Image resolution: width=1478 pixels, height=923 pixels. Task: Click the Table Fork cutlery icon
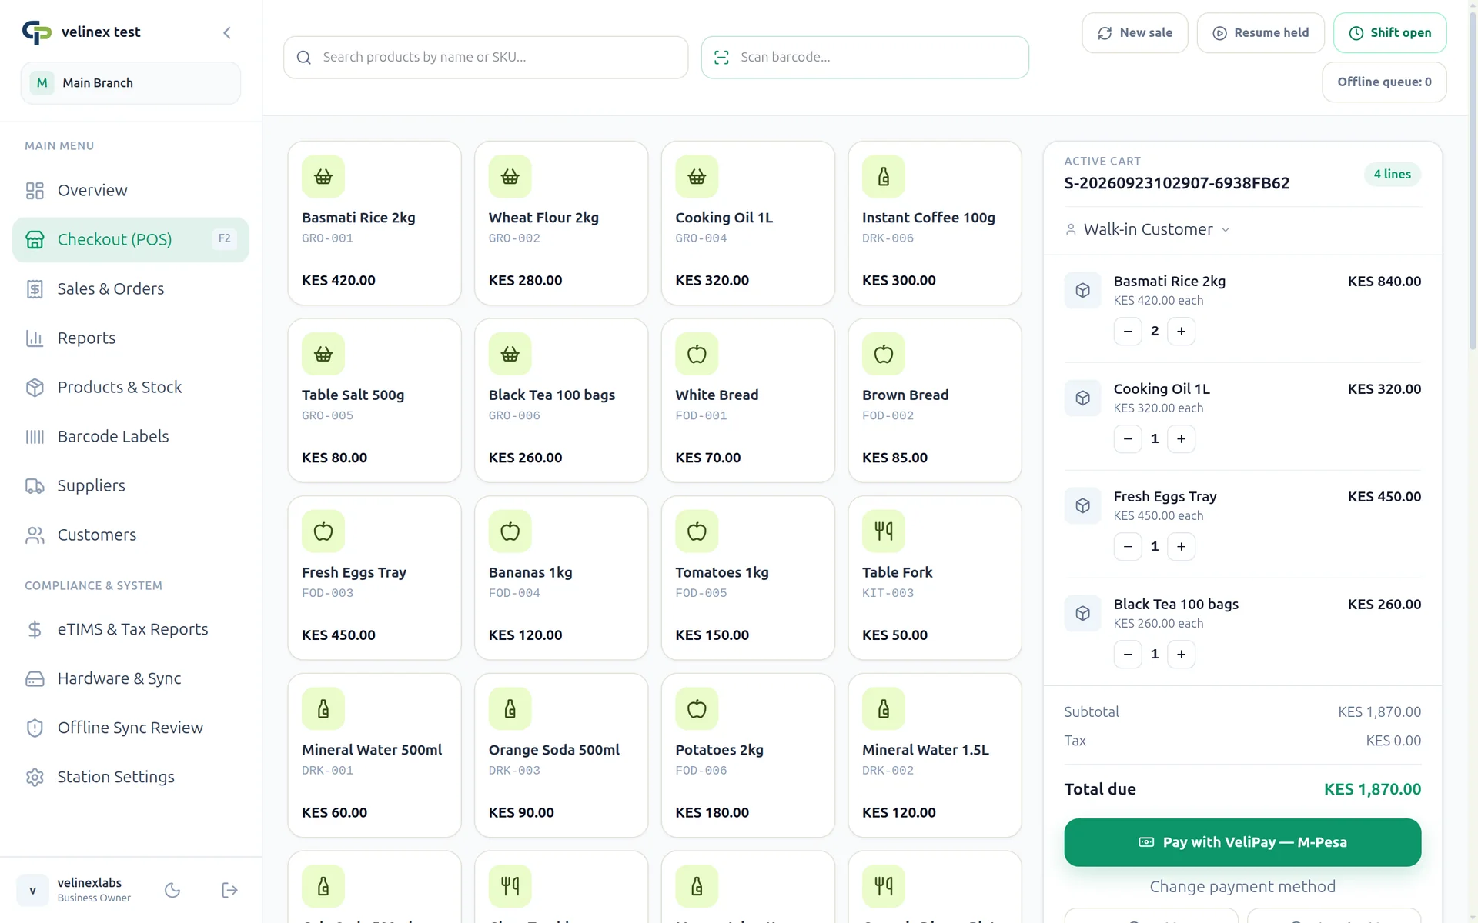(884, 531)
